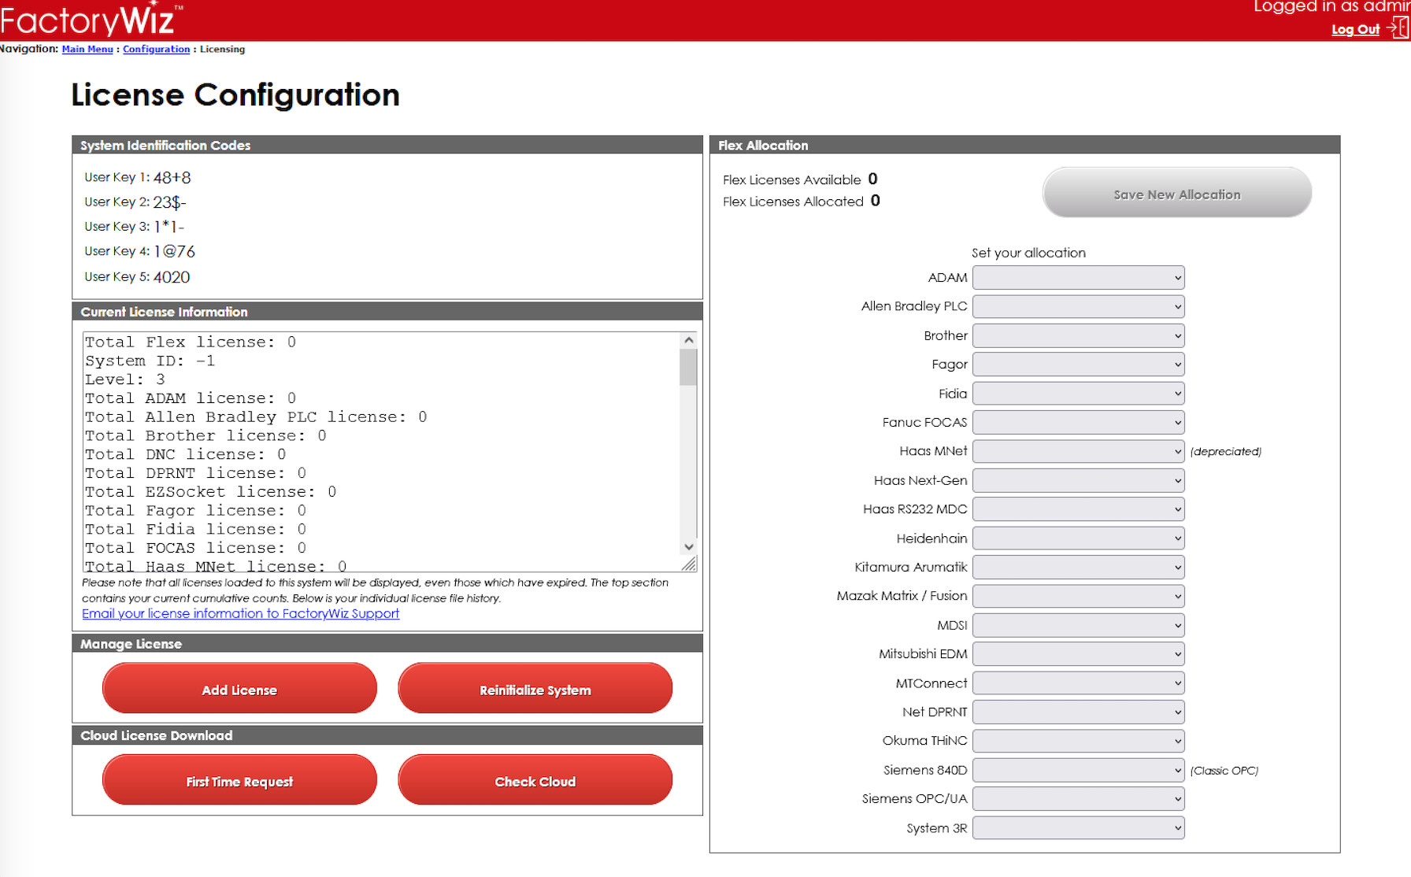Click the Check Cloud button

(x=535, y=780)
